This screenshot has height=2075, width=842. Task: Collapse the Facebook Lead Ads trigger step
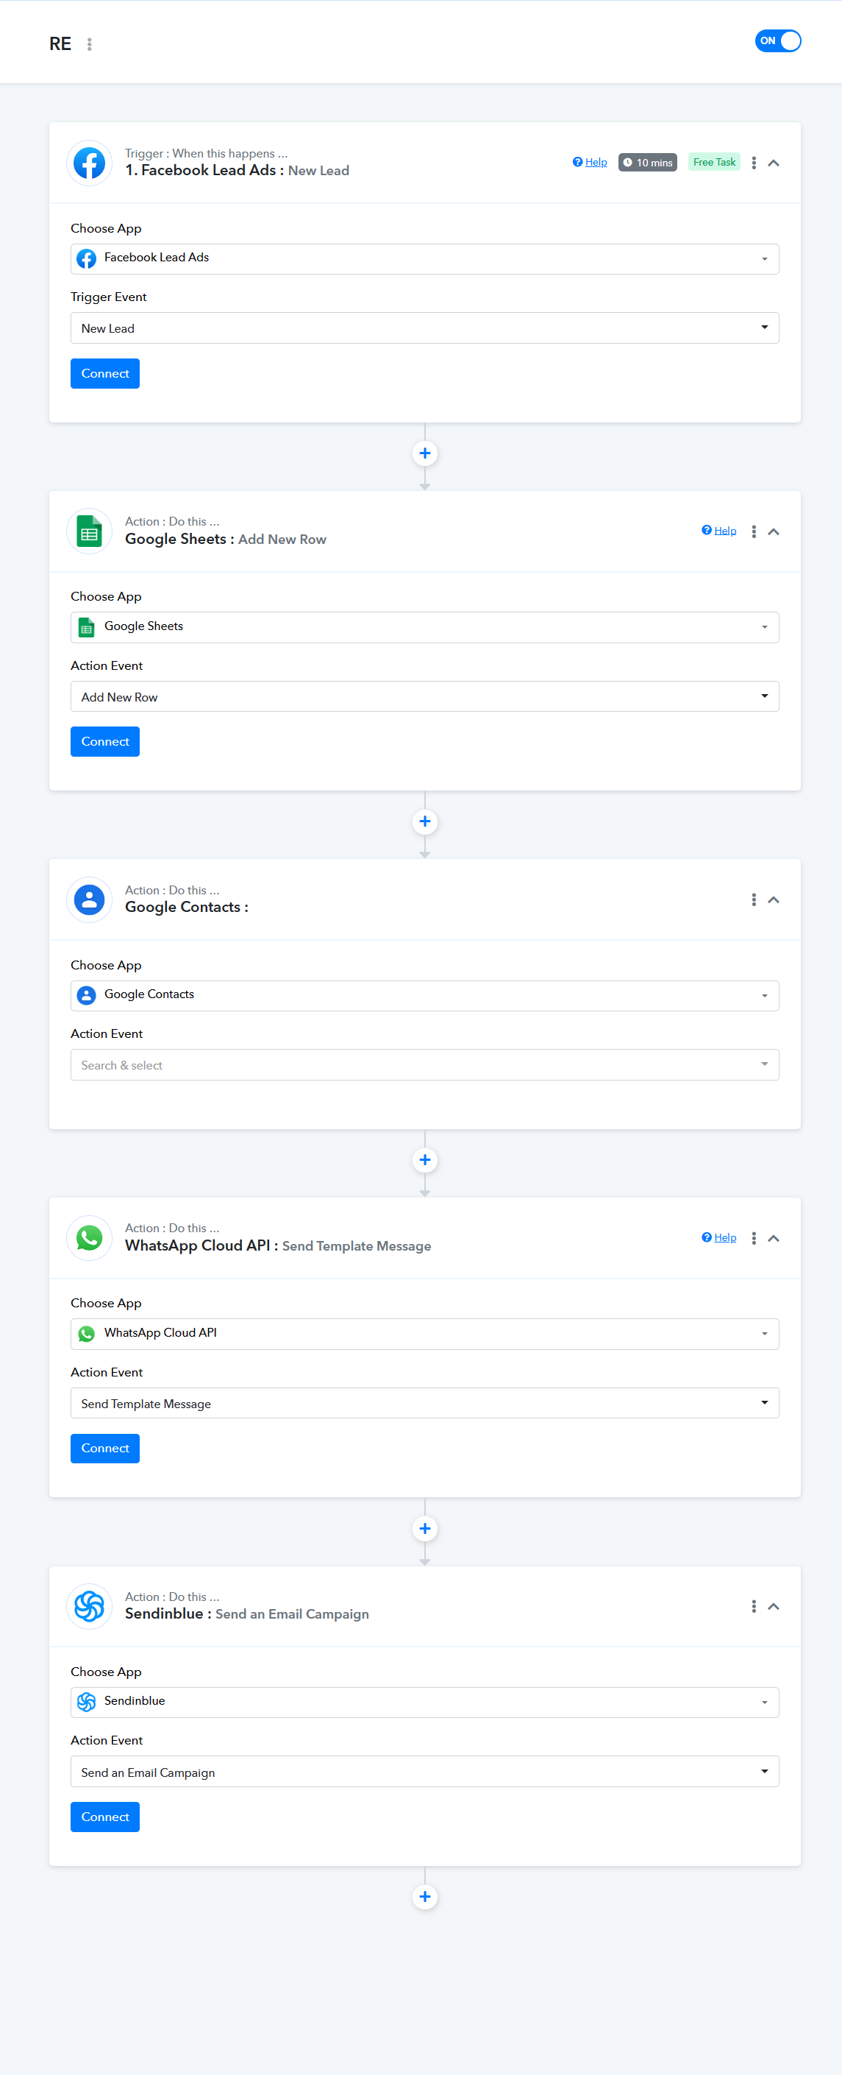[774, 163]
